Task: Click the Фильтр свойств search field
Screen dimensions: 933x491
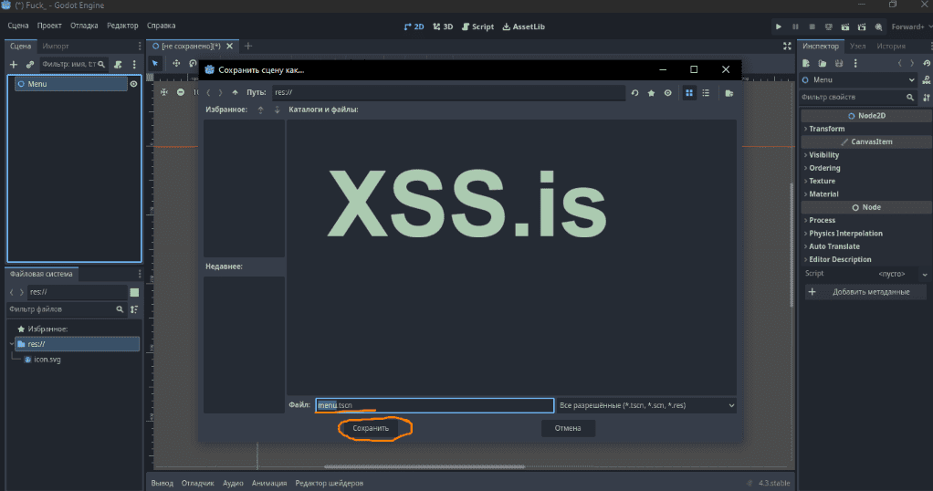Action: [857, 97]
